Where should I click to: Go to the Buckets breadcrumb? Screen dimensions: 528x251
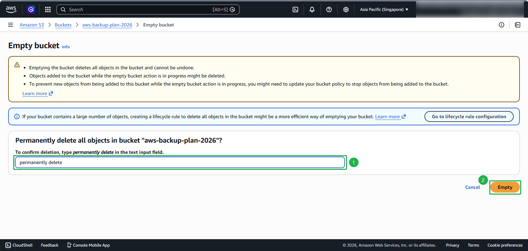[x=63, y=25]
